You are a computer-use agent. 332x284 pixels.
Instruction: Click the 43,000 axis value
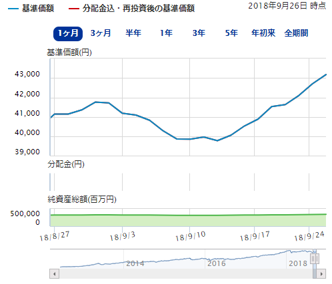coord(27,74)
